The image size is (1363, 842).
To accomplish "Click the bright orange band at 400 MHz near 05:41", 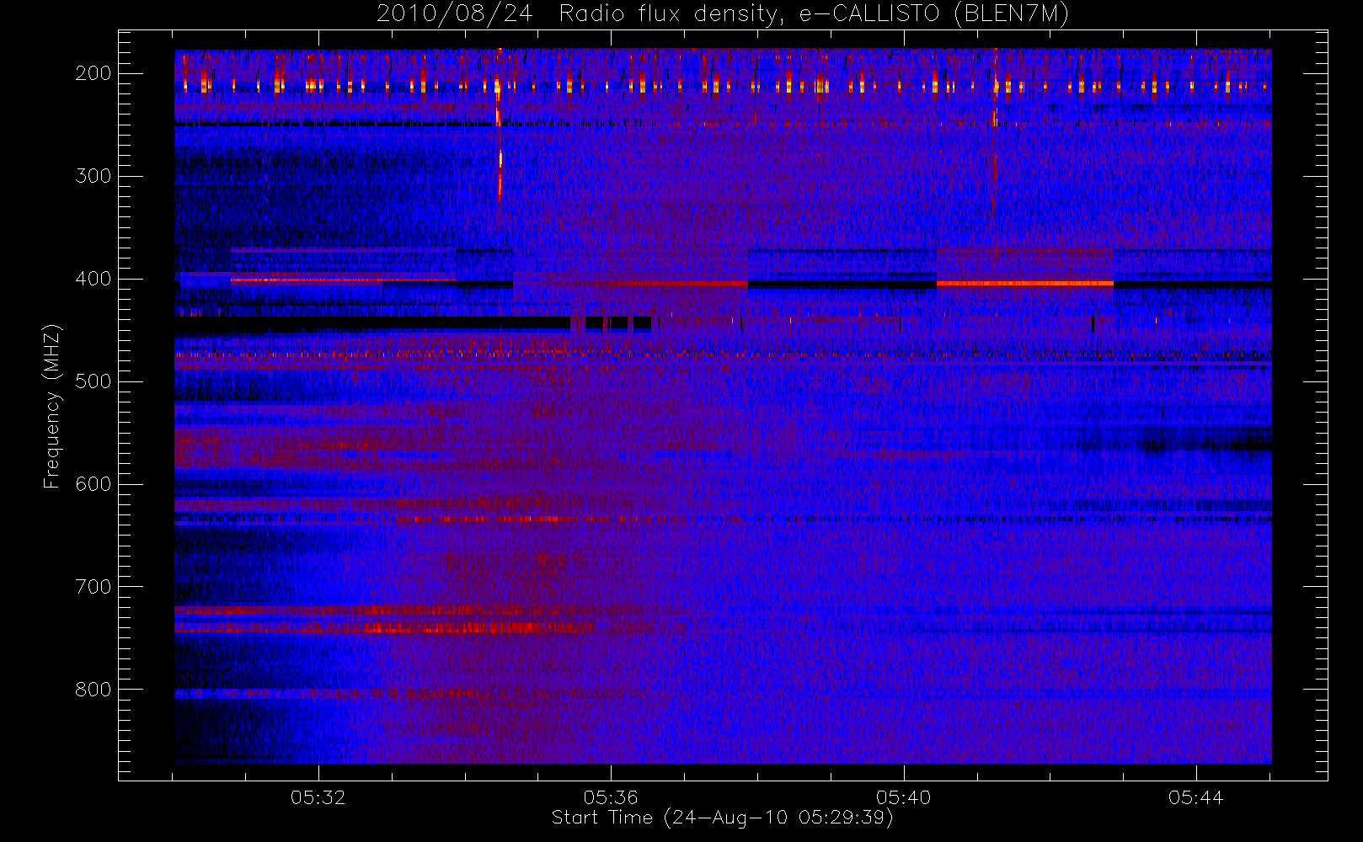I will click(x=1024, y=284).
